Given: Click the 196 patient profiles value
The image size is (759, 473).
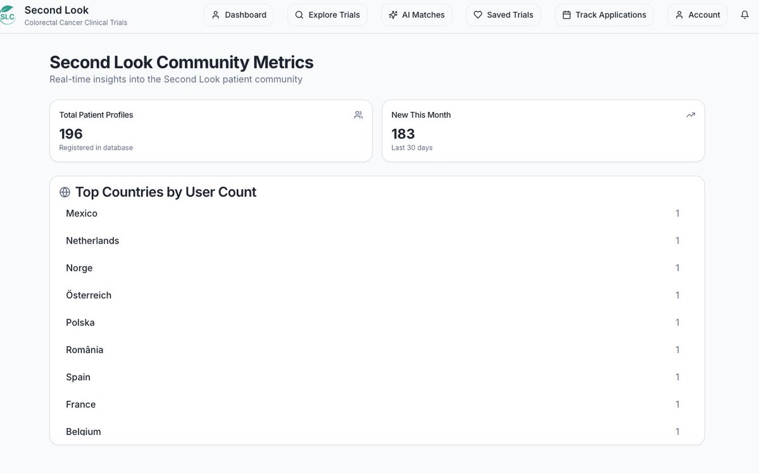Looking at the screenshot, I should point(71,134).
